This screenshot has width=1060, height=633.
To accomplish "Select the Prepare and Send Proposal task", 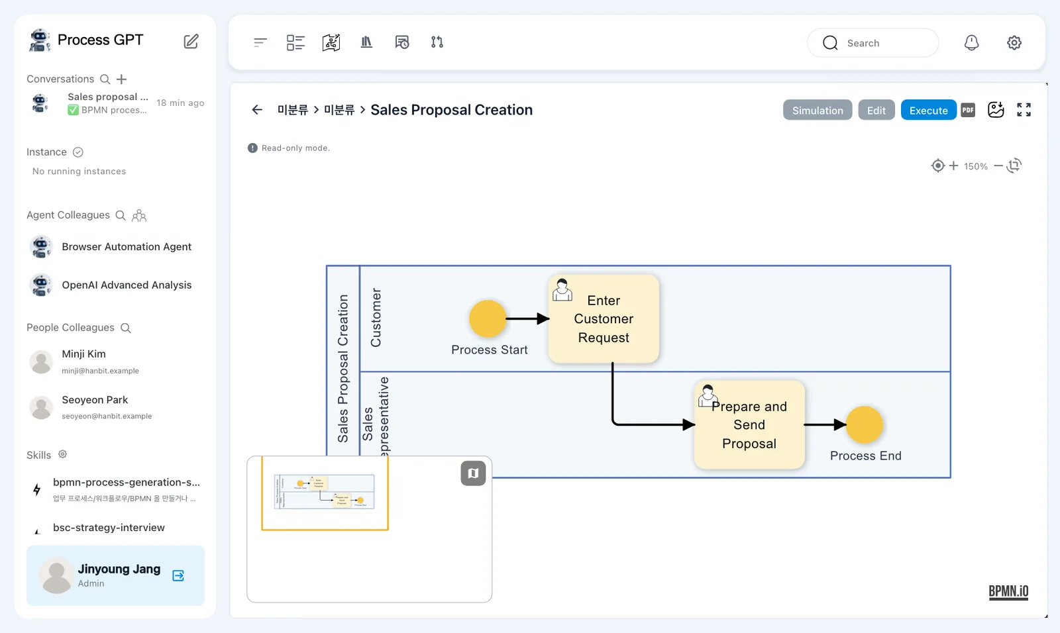I will (x=749, y=424).
